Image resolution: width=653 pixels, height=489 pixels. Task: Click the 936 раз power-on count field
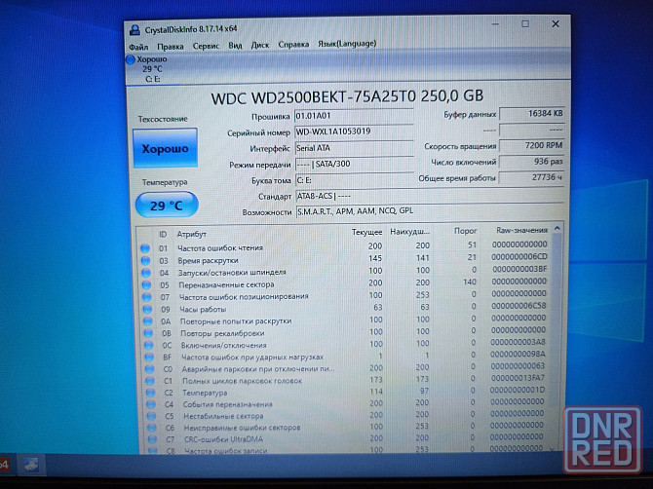[531, 162]
